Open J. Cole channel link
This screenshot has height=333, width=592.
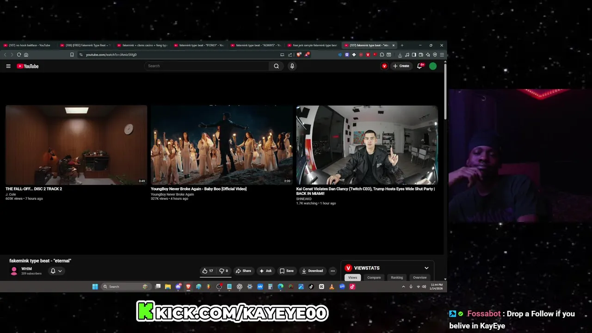[x=11, y=194]
